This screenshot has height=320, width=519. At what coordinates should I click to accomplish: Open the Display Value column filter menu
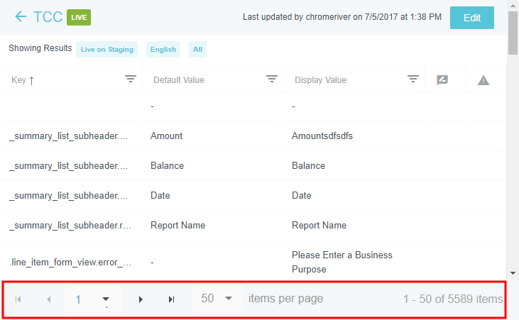(413, 79)
